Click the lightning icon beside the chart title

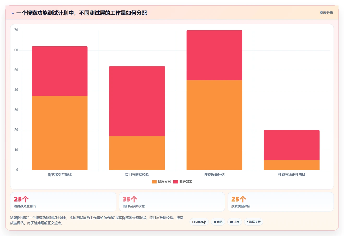[x=12, y=13]
